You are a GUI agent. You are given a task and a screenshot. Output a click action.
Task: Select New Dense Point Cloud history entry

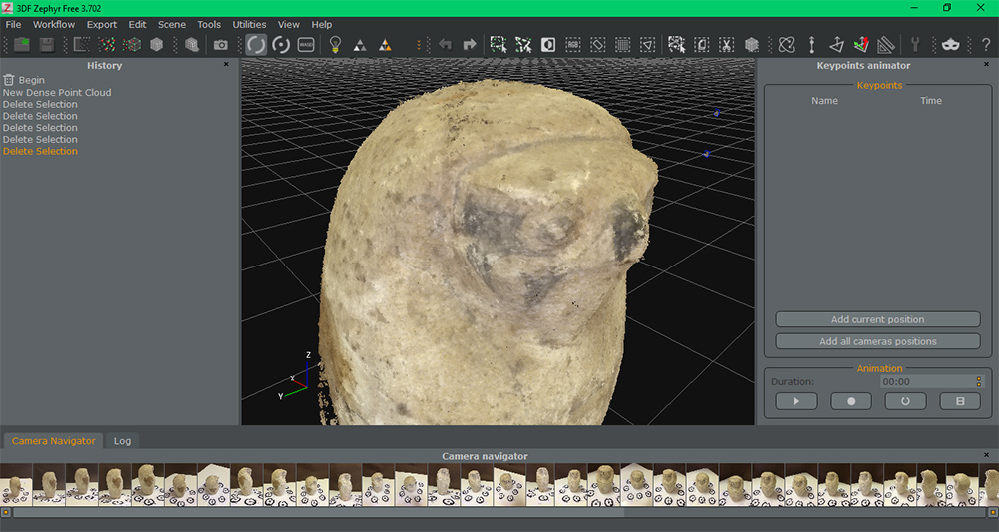(57, 93)
